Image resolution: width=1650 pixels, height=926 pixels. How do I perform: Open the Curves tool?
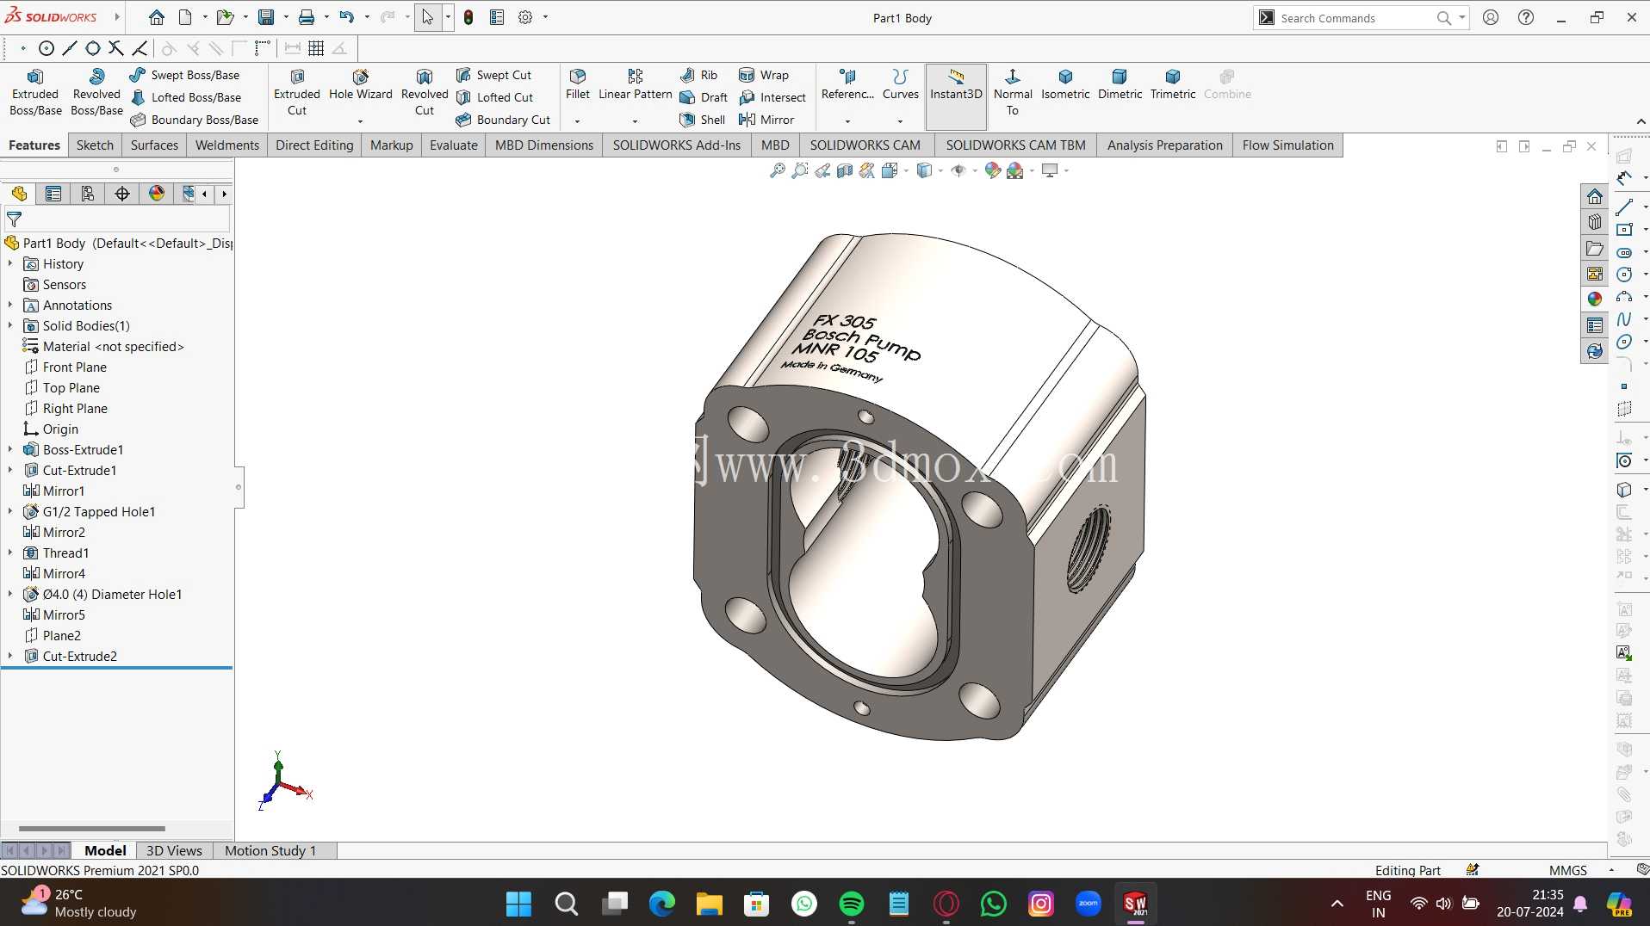pyautogui.click(x=900, y=85)
